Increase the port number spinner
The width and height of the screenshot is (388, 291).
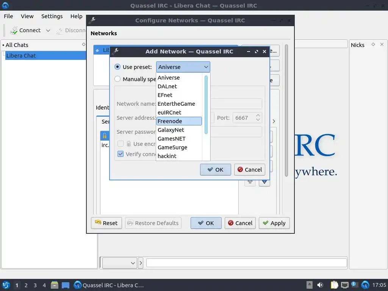[258, 116]
